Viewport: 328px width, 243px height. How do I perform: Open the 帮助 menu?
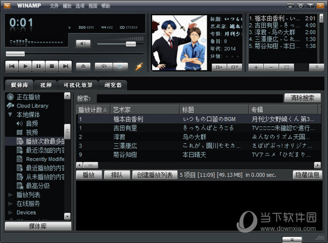tap(106, 6)
